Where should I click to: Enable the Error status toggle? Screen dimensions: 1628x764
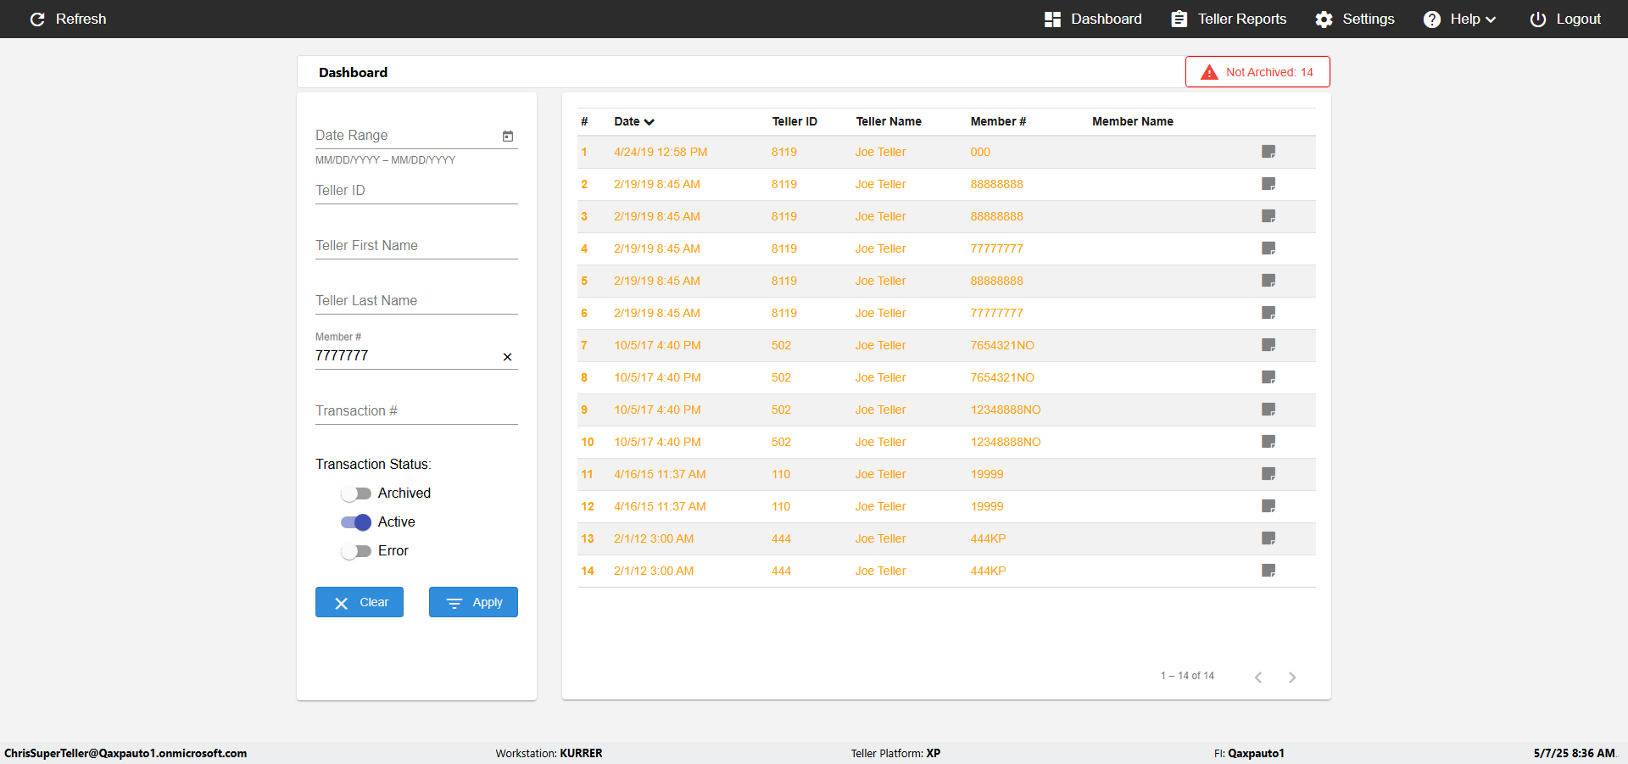[356, 551]
